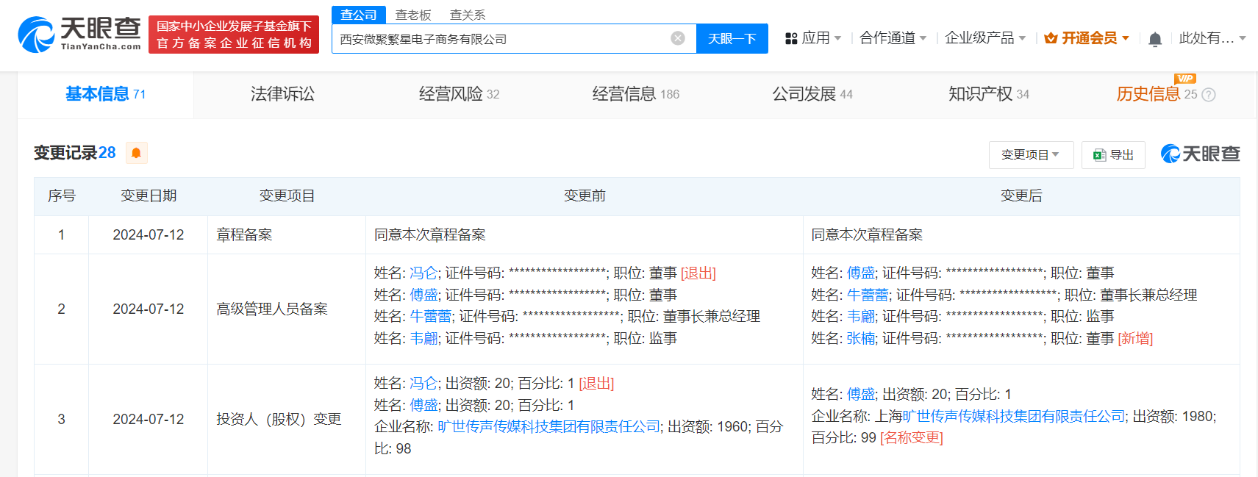The width and height of the screenshot is (1258, 477).
Task: Open 韦翩 link in row 2 变更前
Action: point(423,339)
